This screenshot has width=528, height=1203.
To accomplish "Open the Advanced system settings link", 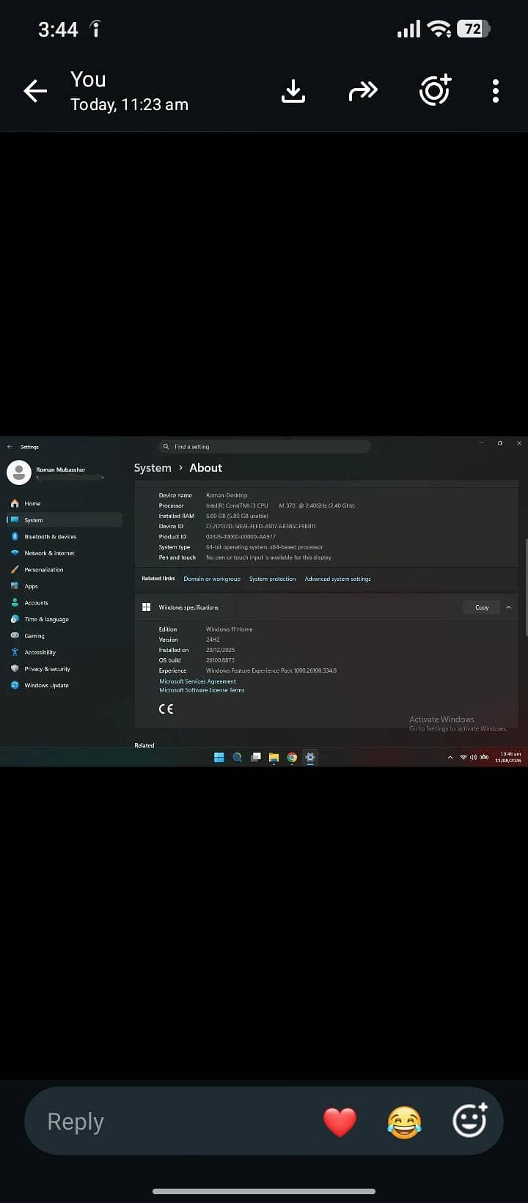I will [x=337, y=579].
